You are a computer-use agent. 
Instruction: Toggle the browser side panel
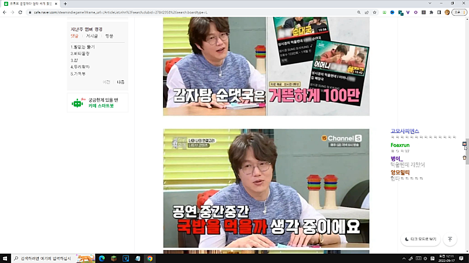tap(439, 12)
